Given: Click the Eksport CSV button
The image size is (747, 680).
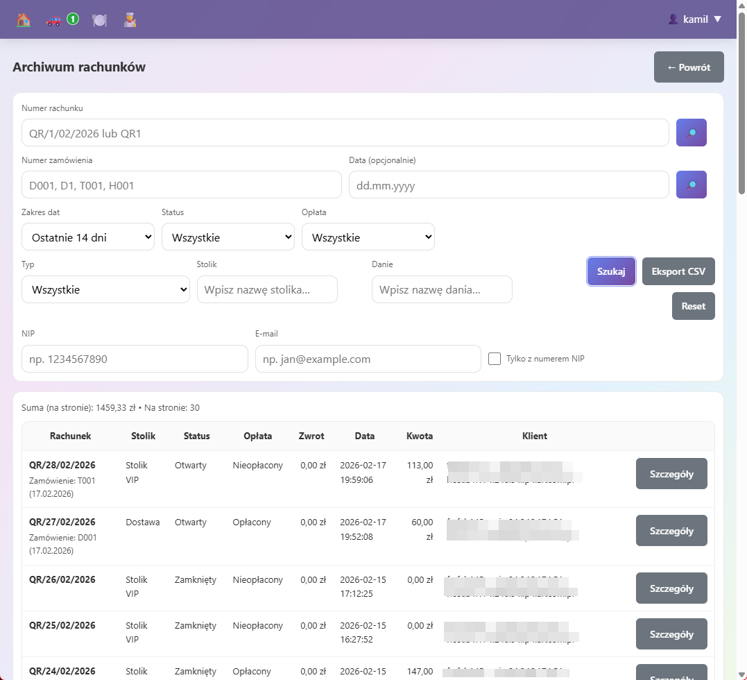Looking at the screenshot, I should pyautogui.click(x=678, y=271).
